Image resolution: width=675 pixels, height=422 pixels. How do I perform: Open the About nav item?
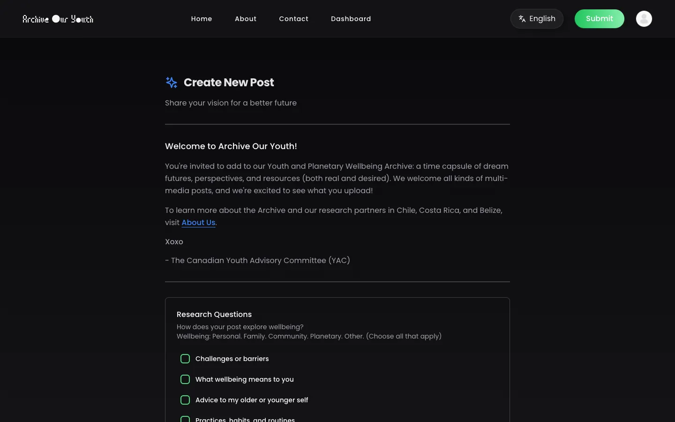(x=246, y=19)
